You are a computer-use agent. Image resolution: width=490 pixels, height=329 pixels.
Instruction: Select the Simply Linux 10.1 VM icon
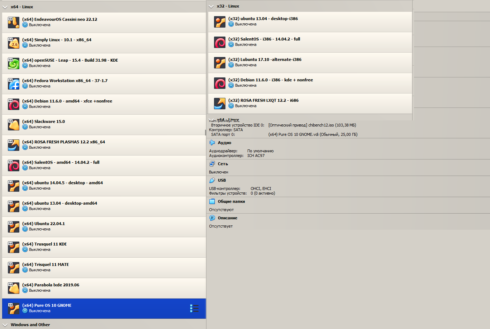pos(14,43)
